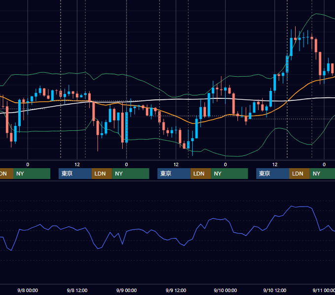
Task: Click hour label 0 above 9/8 00:00
Action: pos(28,165)
